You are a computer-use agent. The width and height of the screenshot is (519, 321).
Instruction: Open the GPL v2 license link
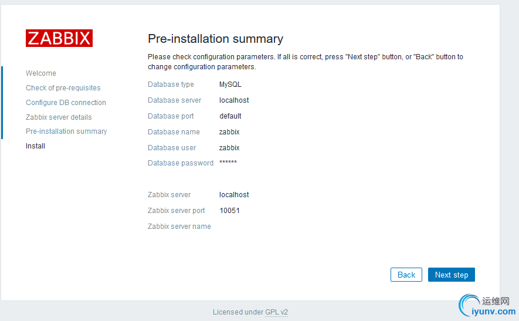point(276,312)
